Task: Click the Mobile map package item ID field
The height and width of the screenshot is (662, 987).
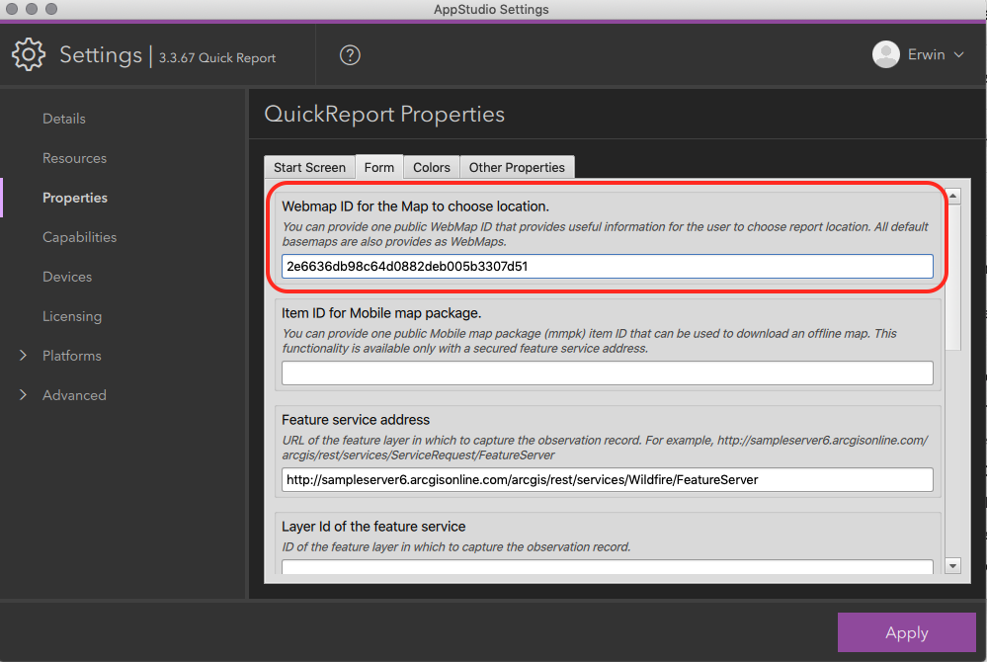Action: (607, 373)
